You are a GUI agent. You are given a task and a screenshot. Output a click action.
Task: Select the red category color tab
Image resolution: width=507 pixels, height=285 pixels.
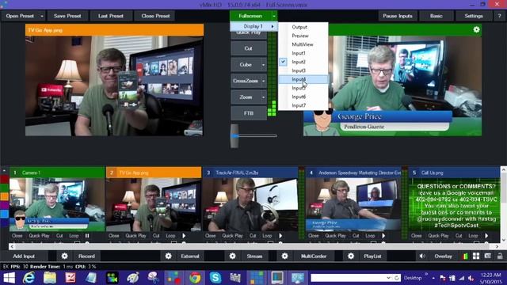tap(4, 179)
